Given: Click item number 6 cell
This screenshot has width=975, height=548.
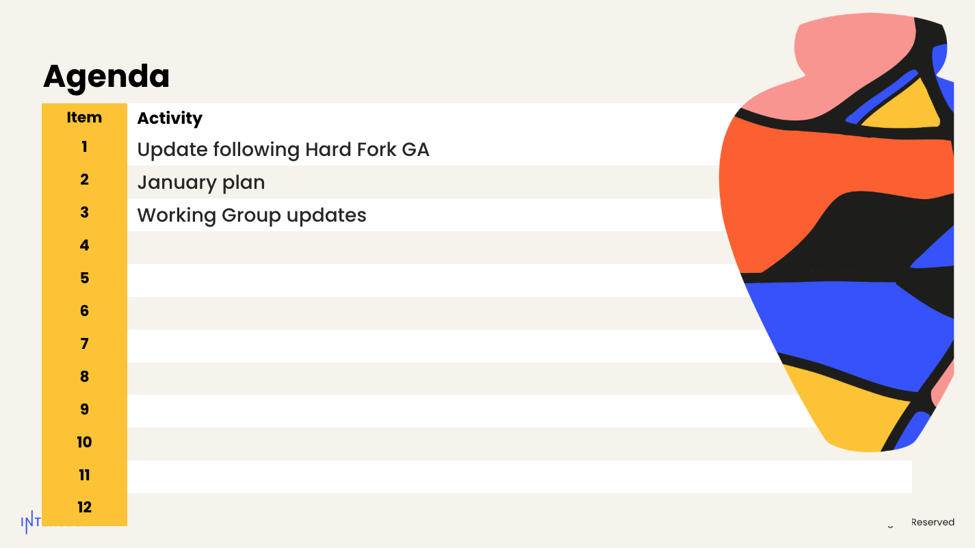Looking at the screenshot, I should tap(84, 311).
